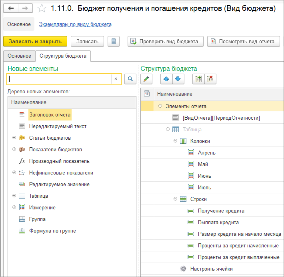Move element up with blue arrow
The width and height of the screenshot is (284, 277).
166,79
